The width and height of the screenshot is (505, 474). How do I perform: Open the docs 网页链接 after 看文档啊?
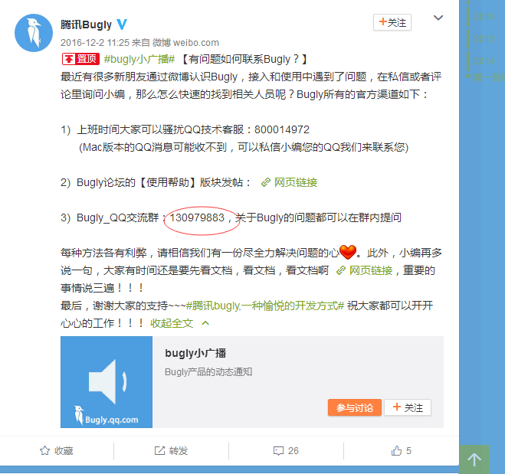click(x=371, y=270)
